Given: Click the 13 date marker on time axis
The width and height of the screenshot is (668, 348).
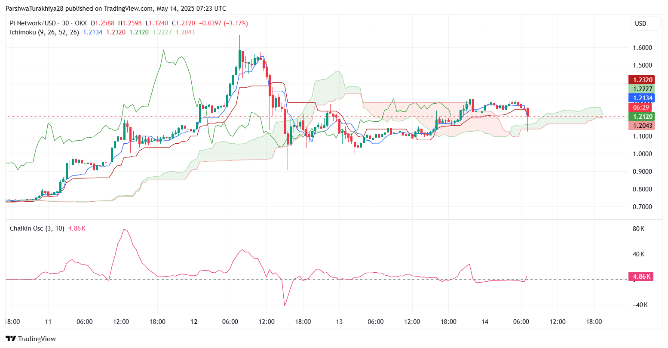Looking at the screenshot, I should [x=339, y=322].
